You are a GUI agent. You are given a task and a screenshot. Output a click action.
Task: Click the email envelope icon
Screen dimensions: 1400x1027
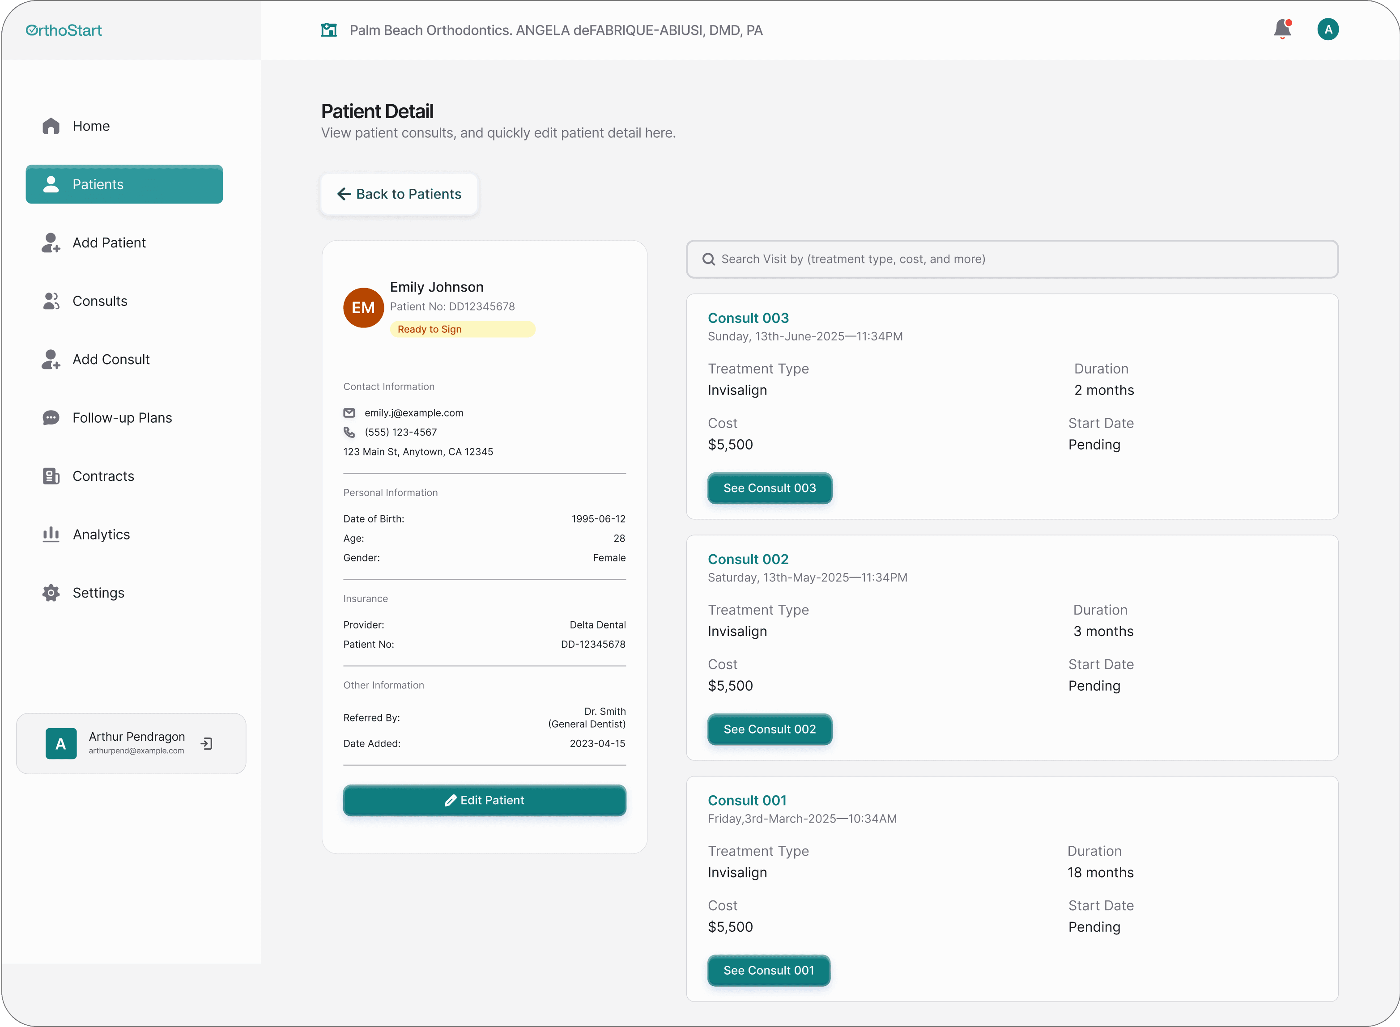click(349, 413)
